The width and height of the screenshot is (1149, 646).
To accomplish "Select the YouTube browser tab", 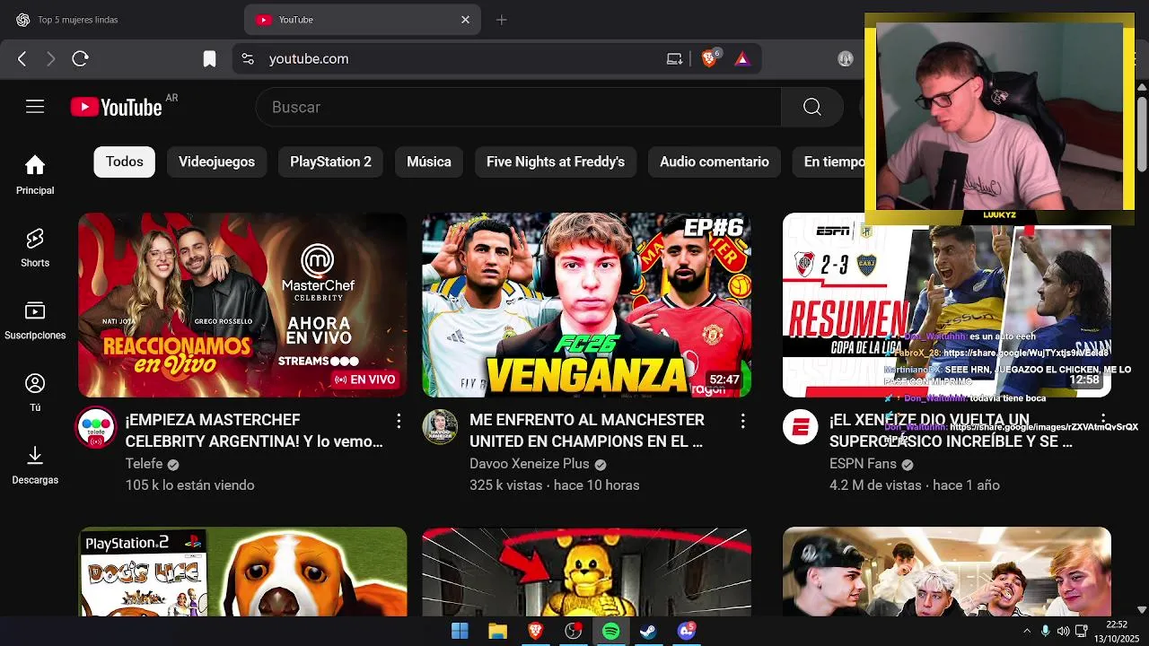I will click(364, 20).
